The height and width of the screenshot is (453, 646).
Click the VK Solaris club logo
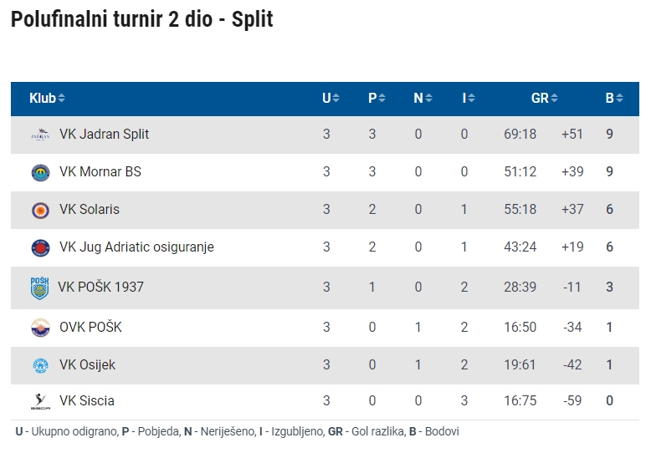(40, 211)
